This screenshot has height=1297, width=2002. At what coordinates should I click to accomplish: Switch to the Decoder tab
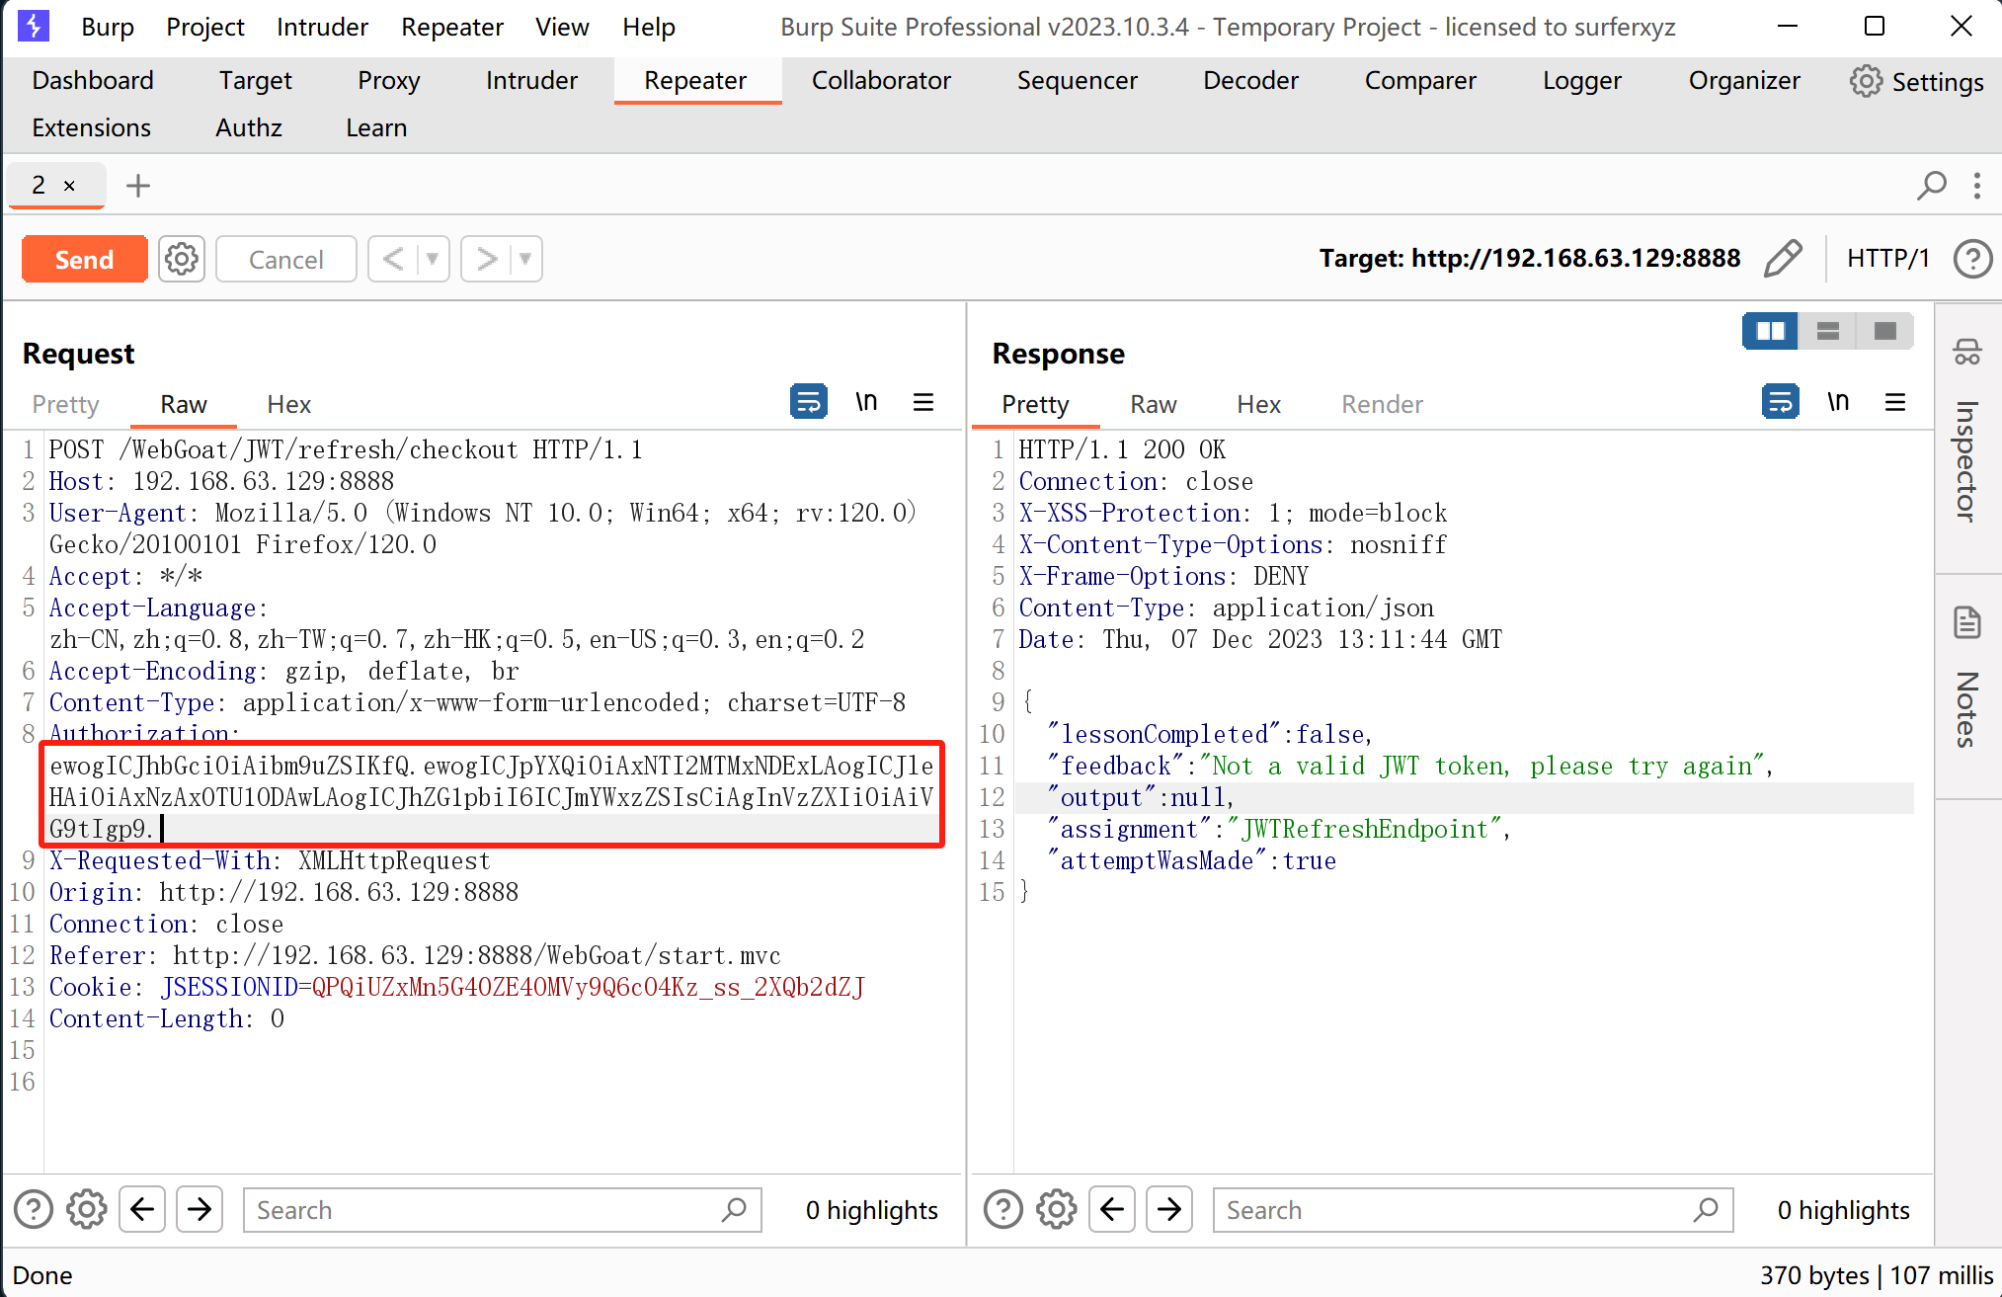pos(1250,80)
